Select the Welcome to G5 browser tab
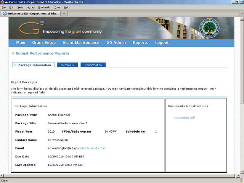Image resolution: width=244 pixels, height=183 pixels. click(30, 14)
